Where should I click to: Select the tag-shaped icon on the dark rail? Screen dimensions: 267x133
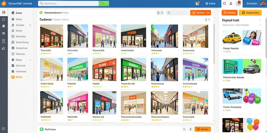(x=4, y=19)
